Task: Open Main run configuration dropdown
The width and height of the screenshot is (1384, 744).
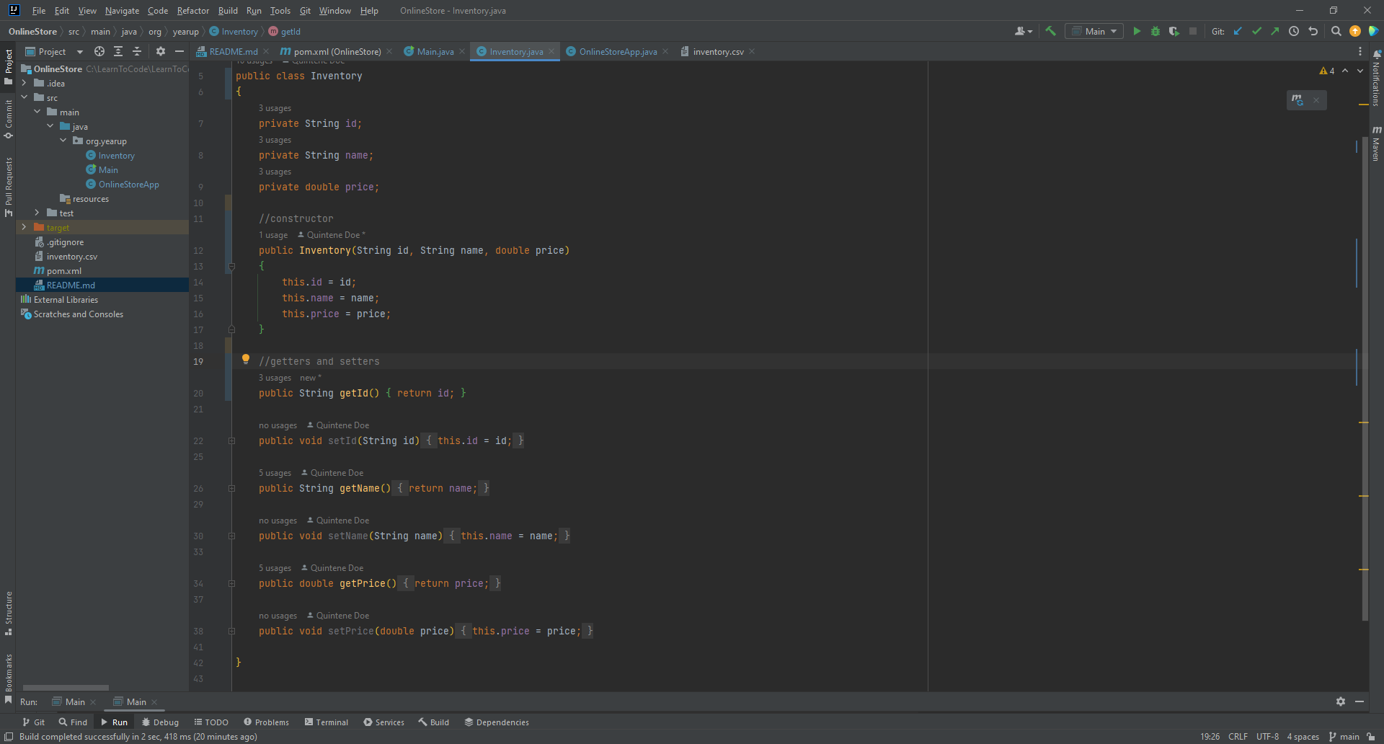Action: pos(1094,31)
